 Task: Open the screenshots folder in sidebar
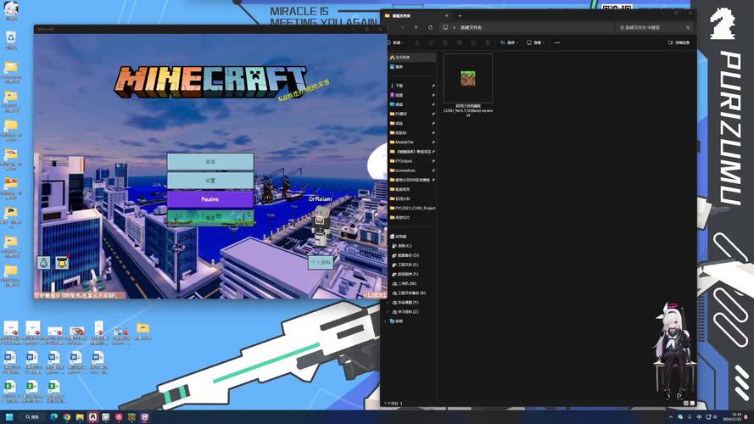click(411, 170)
